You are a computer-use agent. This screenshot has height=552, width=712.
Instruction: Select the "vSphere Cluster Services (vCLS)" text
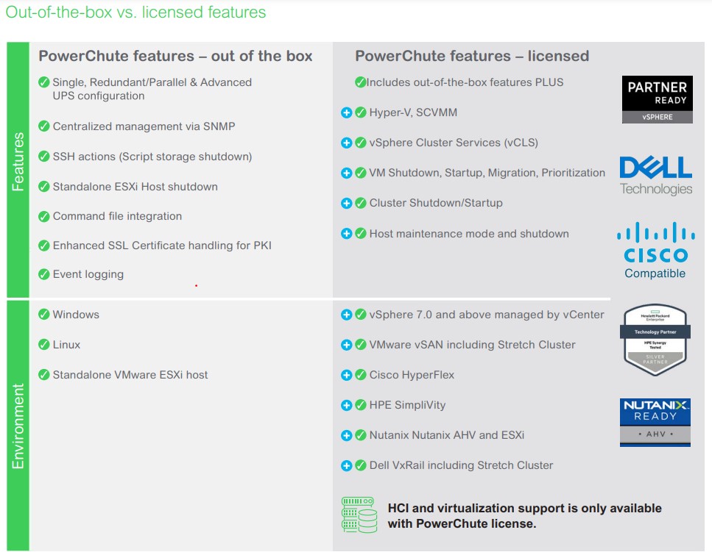pos(454,143)
